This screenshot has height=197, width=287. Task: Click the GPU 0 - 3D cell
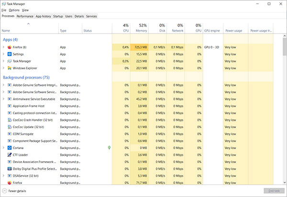(211, 47)
